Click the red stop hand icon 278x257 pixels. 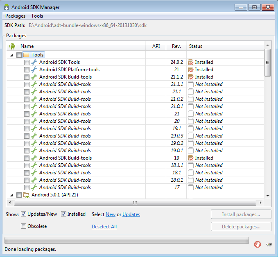[x=258, y=244]
